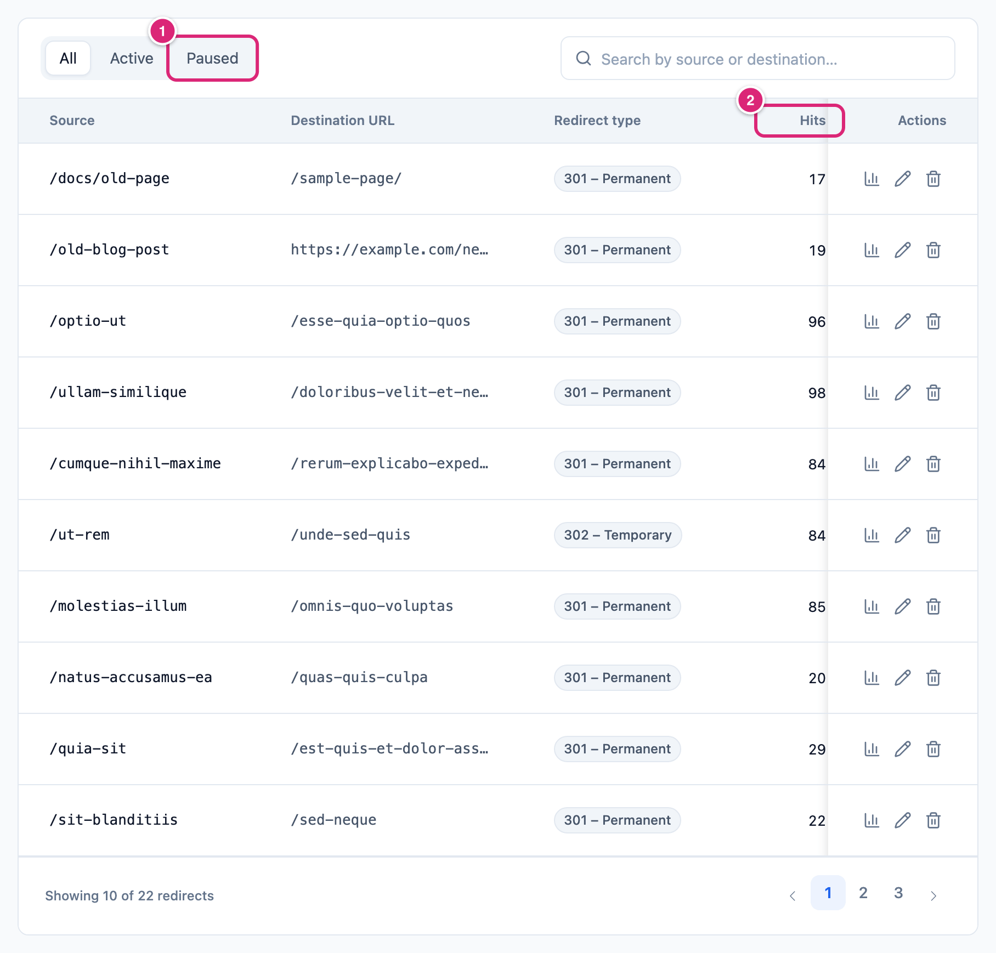Edit the /docs/old-page redirect
This screenshot has width=996, height=953.
tap(902, 179)
